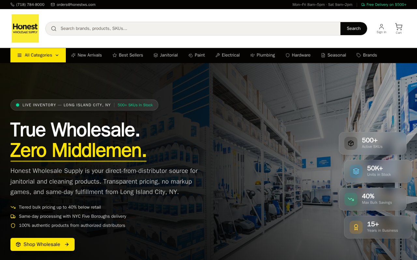This screenshot has width=417, height=260.
Task: Click the orders@honestws.com email link
Action: 73,5
